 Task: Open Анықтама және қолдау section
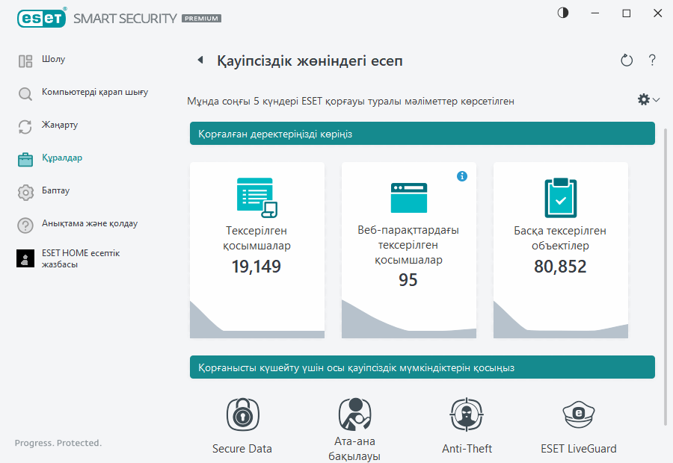(x=25, y=224)
